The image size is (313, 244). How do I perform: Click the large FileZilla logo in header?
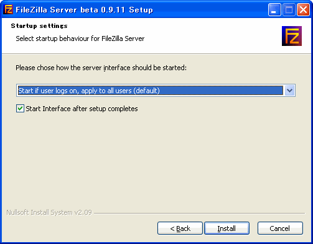pos(292,36)
